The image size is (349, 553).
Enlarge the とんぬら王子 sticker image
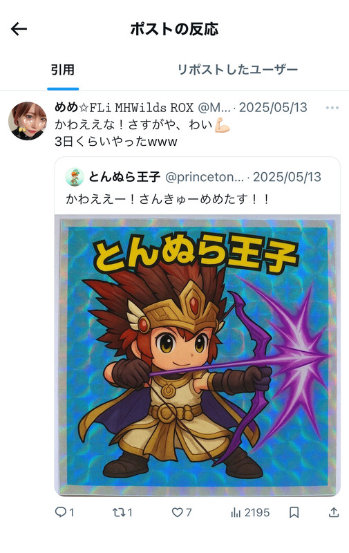pyautogui.click(x=198, y=355)
